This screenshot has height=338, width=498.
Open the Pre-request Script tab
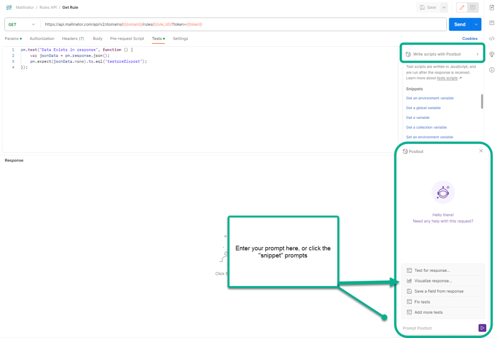click(x=127, y=38)
